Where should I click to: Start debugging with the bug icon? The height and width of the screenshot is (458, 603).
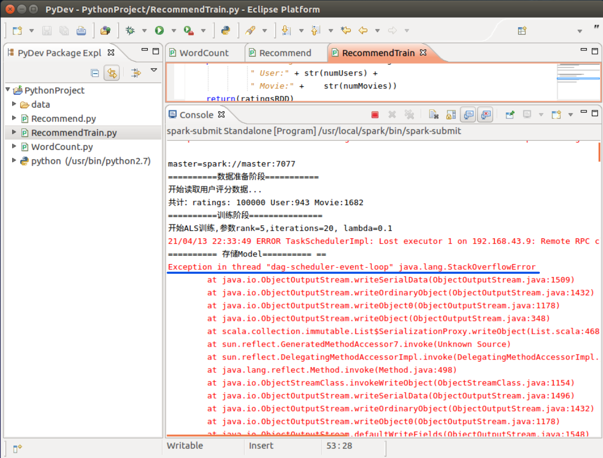click(130, 31)
